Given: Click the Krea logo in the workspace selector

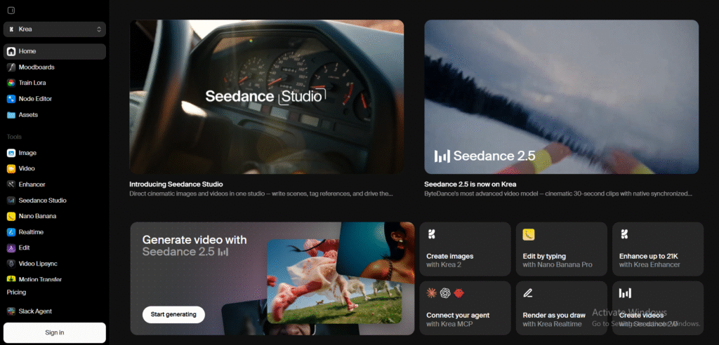Looking at the screenshot, I should [11, 29].
